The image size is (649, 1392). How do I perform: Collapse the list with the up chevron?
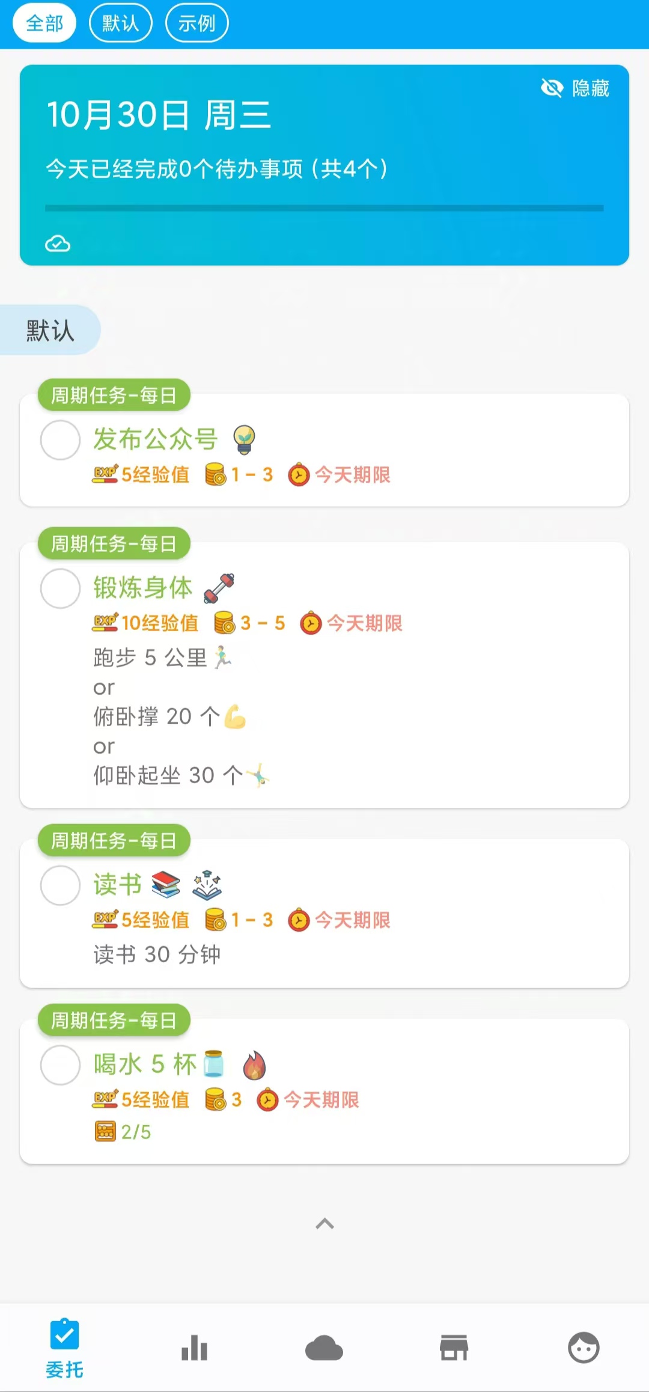pos(324,1224)
